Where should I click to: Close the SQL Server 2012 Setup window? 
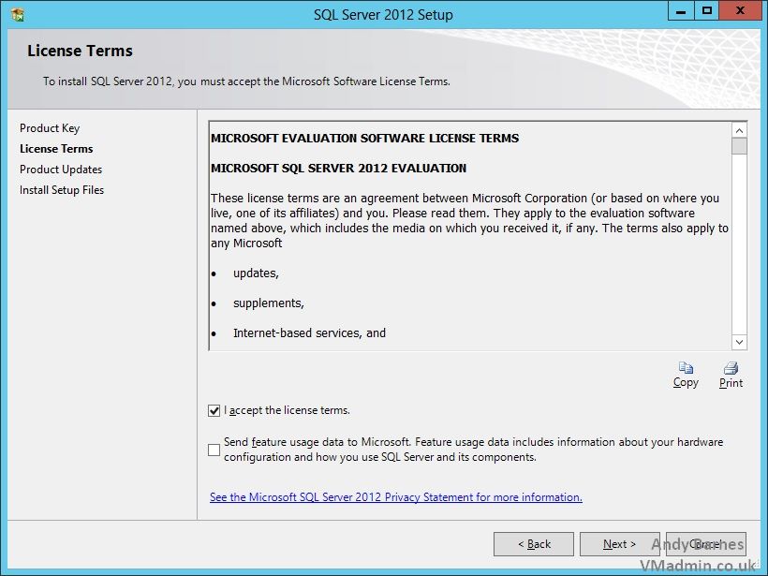tap(740, 11)
